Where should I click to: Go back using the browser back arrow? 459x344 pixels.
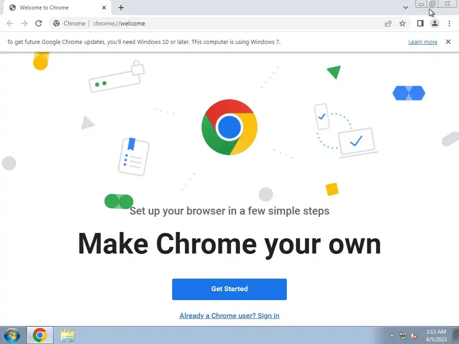[x=10, y=23]
